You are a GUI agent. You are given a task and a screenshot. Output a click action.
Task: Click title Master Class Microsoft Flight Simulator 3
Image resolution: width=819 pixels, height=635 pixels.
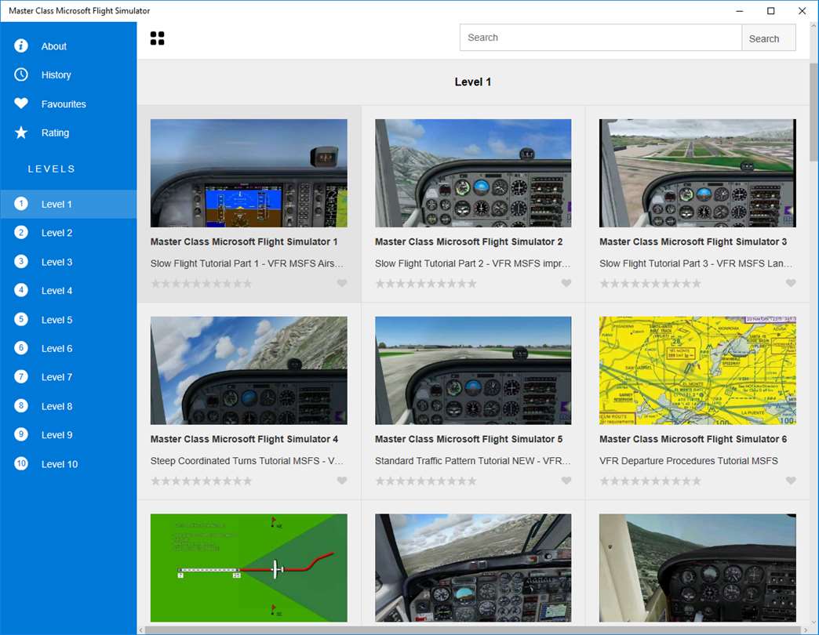pos(693,241)
